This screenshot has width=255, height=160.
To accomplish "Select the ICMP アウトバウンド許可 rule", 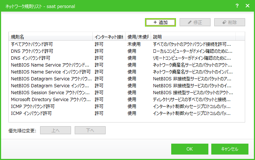I will point(127,106).
